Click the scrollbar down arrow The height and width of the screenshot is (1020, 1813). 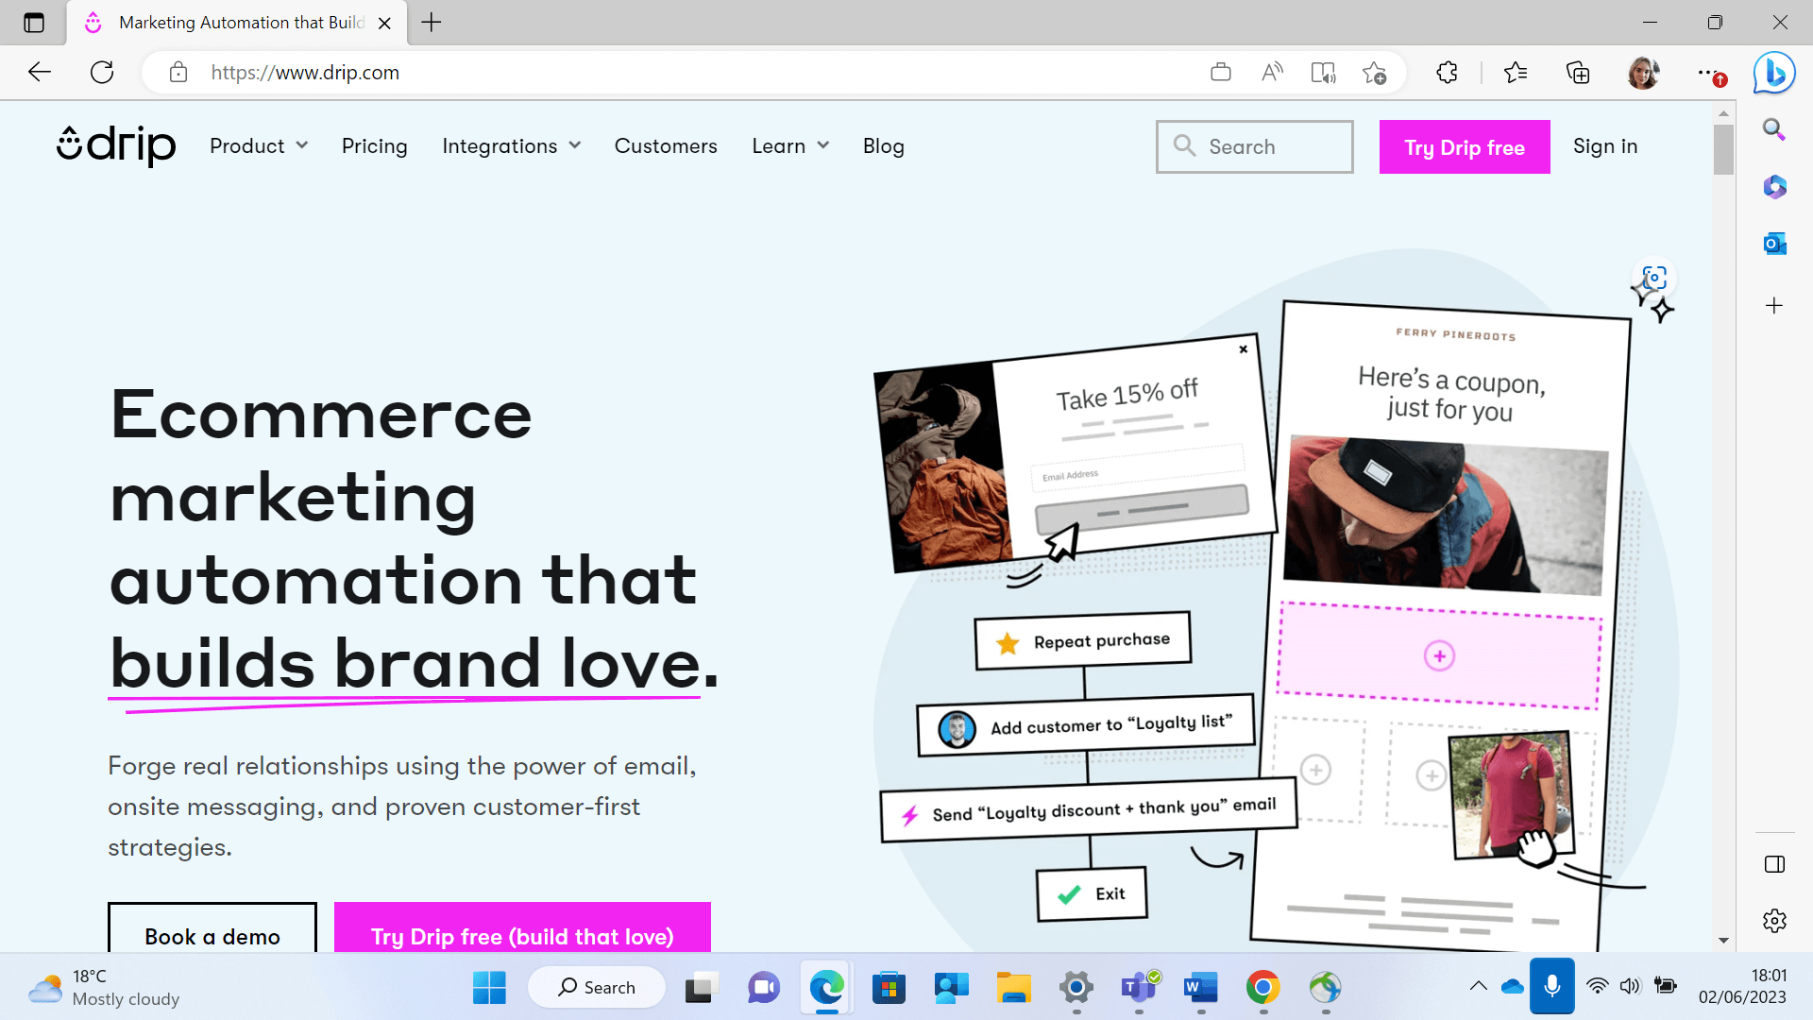[x=1723, y=941]
